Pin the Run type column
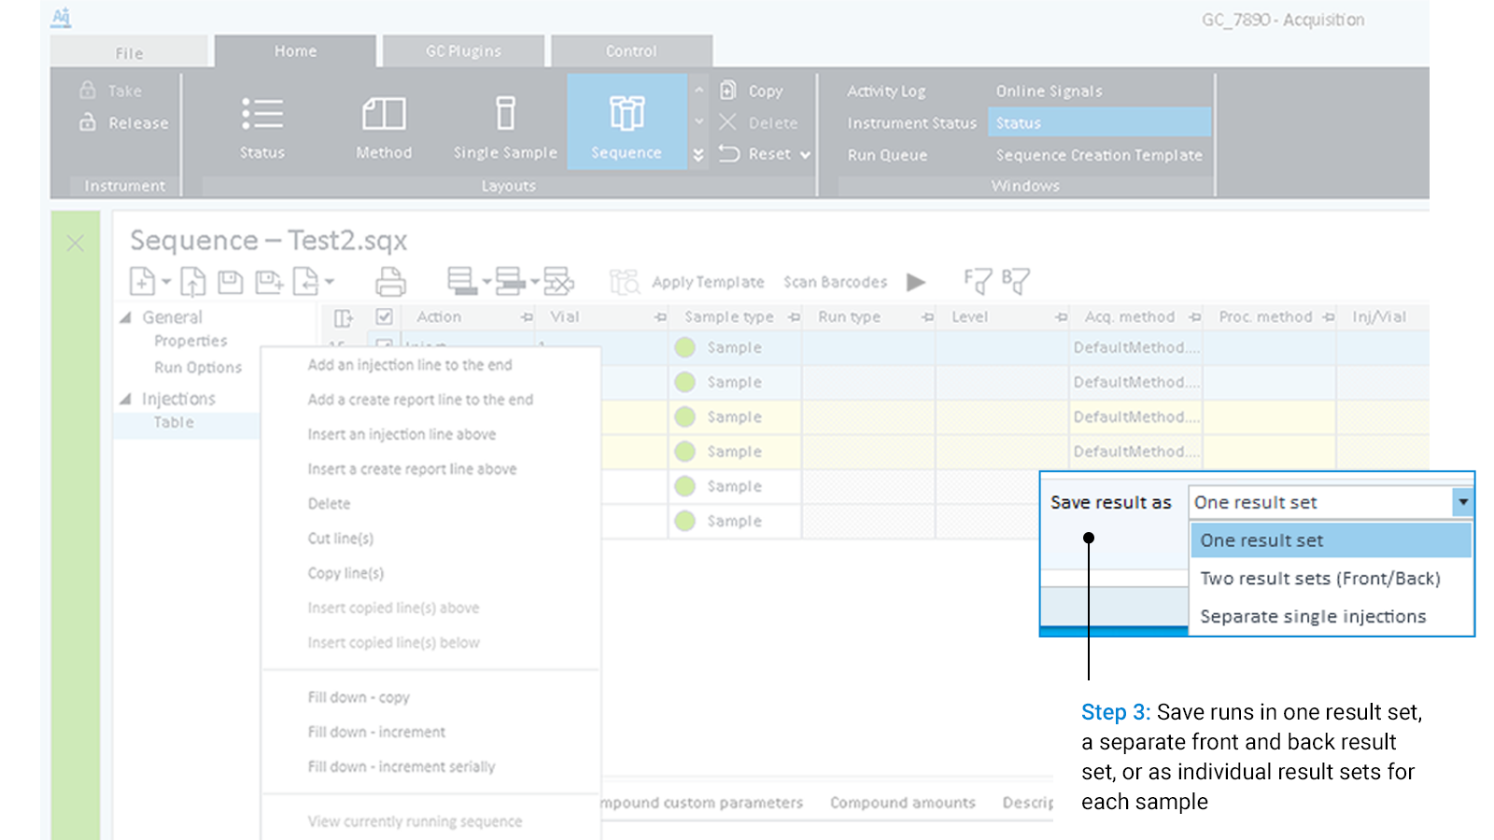This screenshot has width=1494, height=840. click(928, 317)
